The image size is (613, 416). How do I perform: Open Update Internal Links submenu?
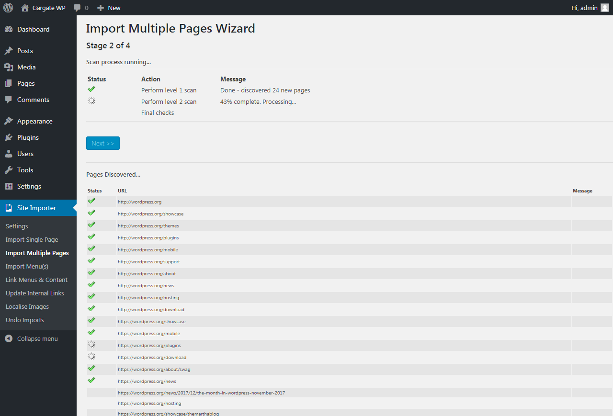click(35, 293)
